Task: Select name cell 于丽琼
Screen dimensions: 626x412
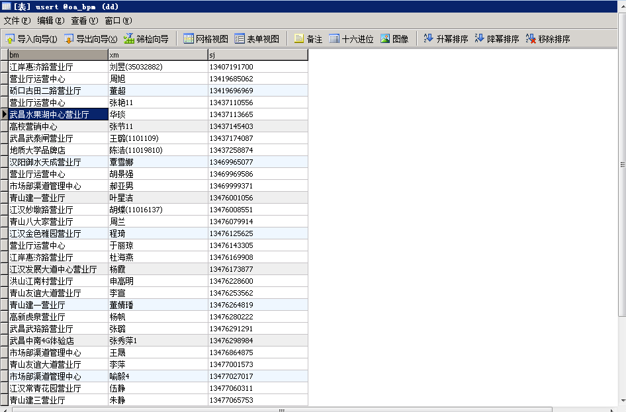Action: pyautogui.click(x=158, y=245)
